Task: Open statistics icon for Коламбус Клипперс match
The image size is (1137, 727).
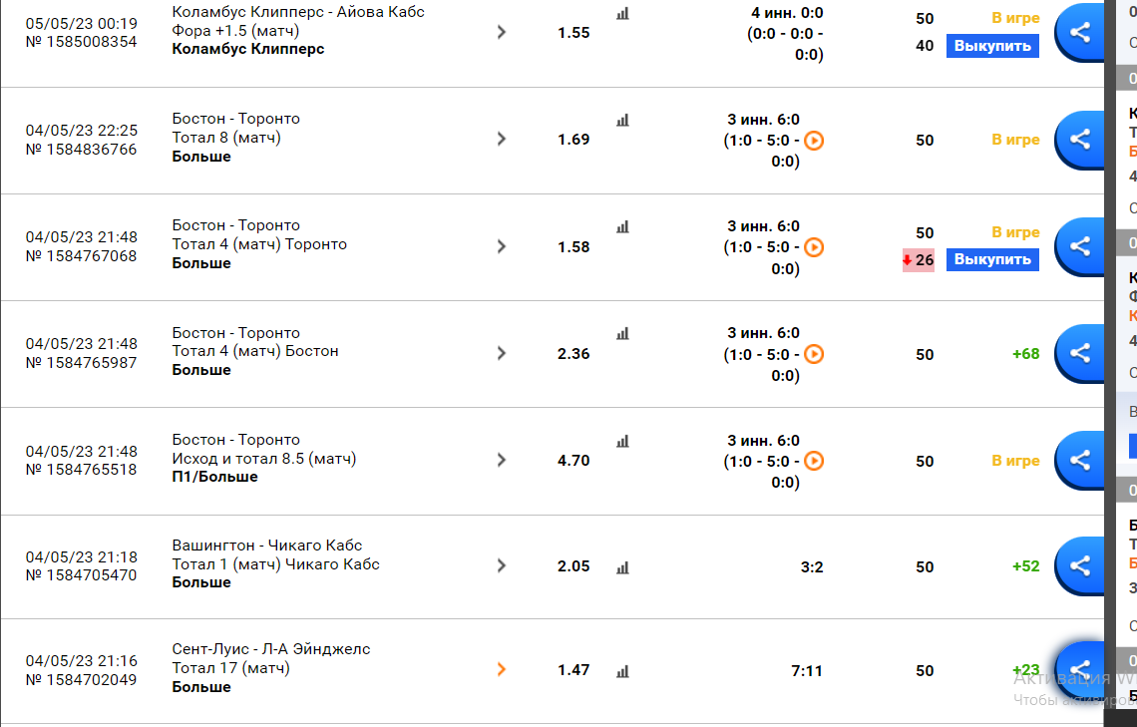Action: [623, 14]
